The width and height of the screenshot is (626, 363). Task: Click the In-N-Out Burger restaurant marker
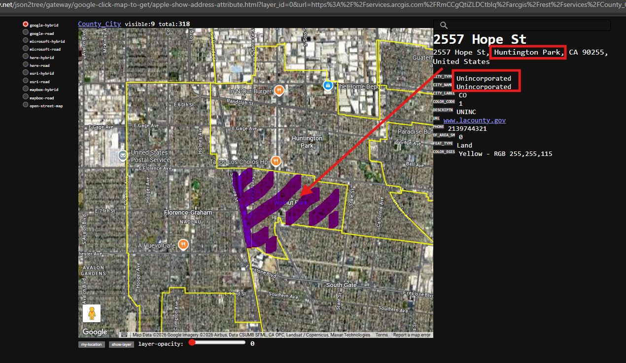tap(279, 90)
